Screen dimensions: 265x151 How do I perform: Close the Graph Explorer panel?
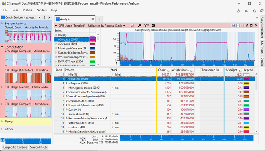click(49, 17)
